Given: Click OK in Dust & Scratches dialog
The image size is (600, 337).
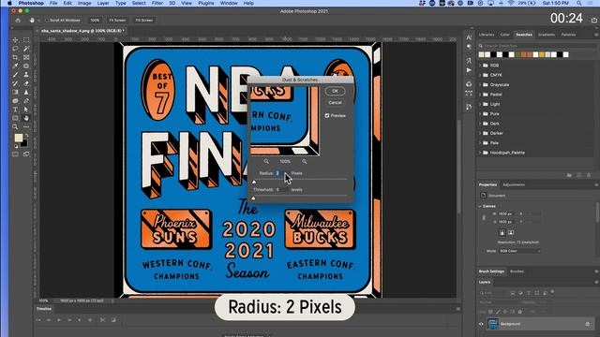Looking at the screenshot, I should click(x=336, y=91).
